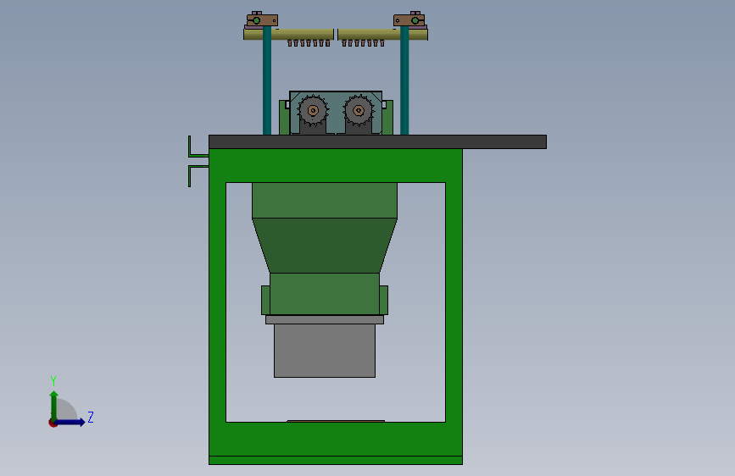Pick the bottom base strip of the green frame

point(336,460)
